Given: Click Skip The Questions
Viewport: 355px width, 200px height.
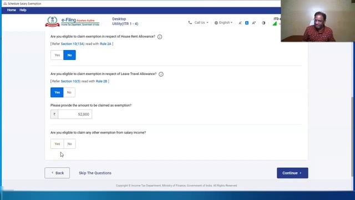Looking at the screenshot, I should click(x=95, y=173).
